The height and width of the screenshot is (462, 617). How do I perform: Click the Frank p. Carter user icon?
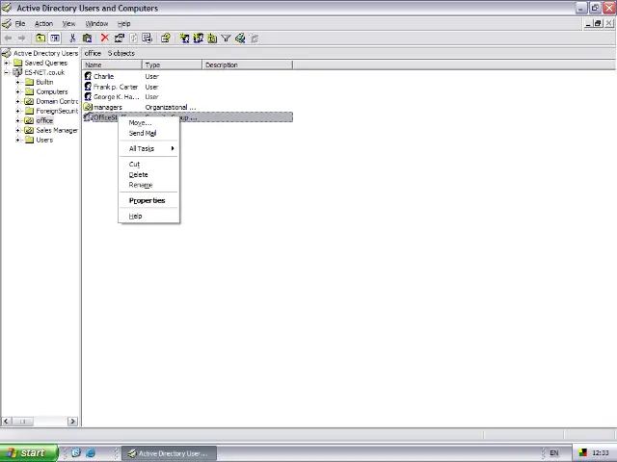click(88, 87)
